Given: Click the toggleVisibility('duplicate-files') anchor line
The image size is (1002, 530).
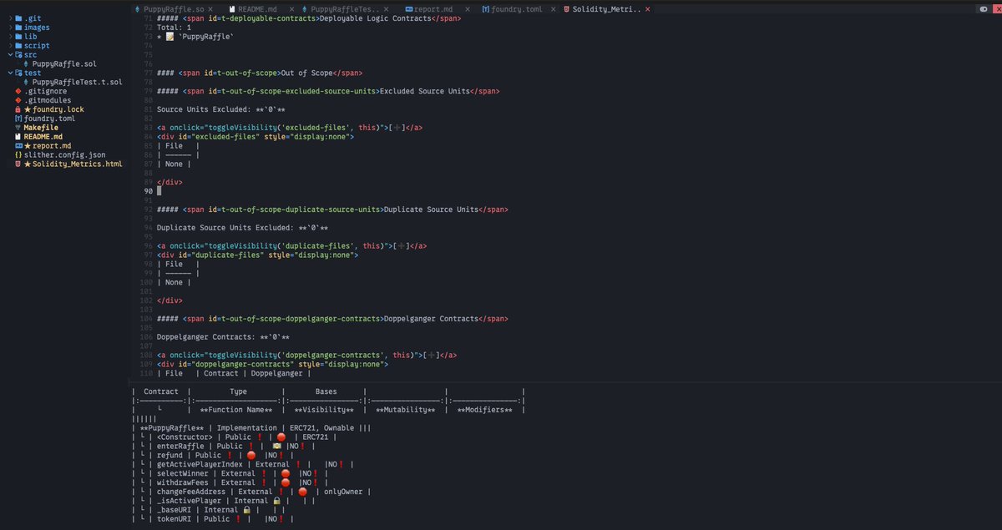Looking at the screenshot, I should pyautogui.click(x=292, y=246).
